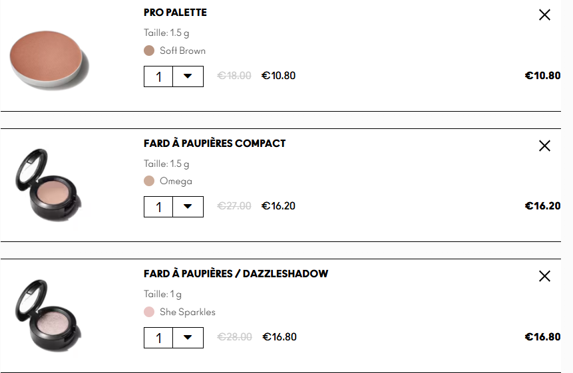Click quantity value for Omega eyeshadow
This screenshot has width=573, height=373.
pos(158,207)
